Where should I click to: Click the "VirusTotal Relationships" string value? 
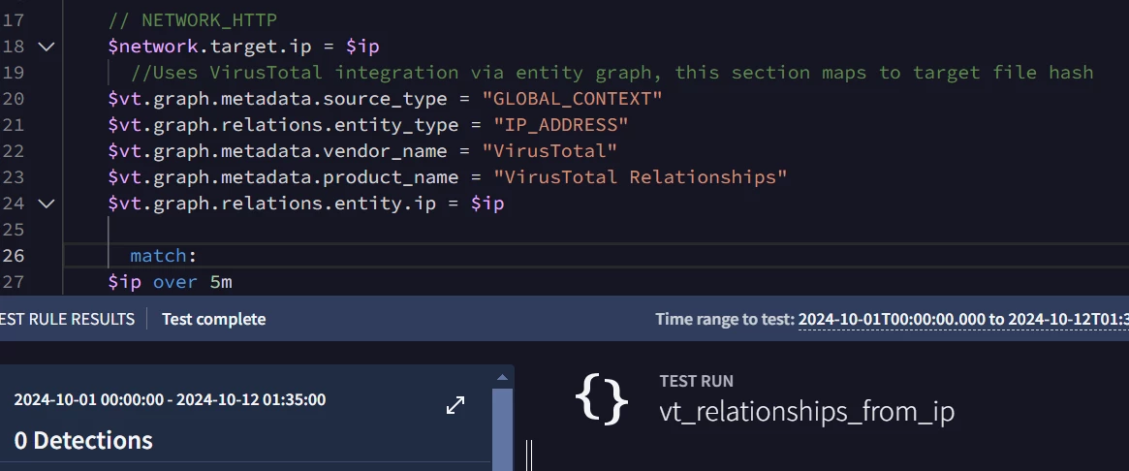(641, 177)
